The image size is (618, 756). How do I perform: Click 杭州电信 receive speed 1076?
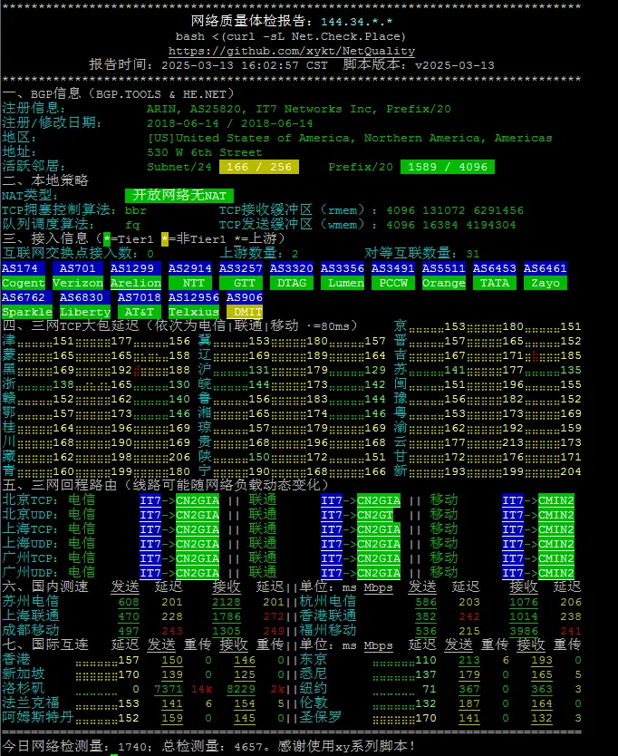click(x=524, y=602)
